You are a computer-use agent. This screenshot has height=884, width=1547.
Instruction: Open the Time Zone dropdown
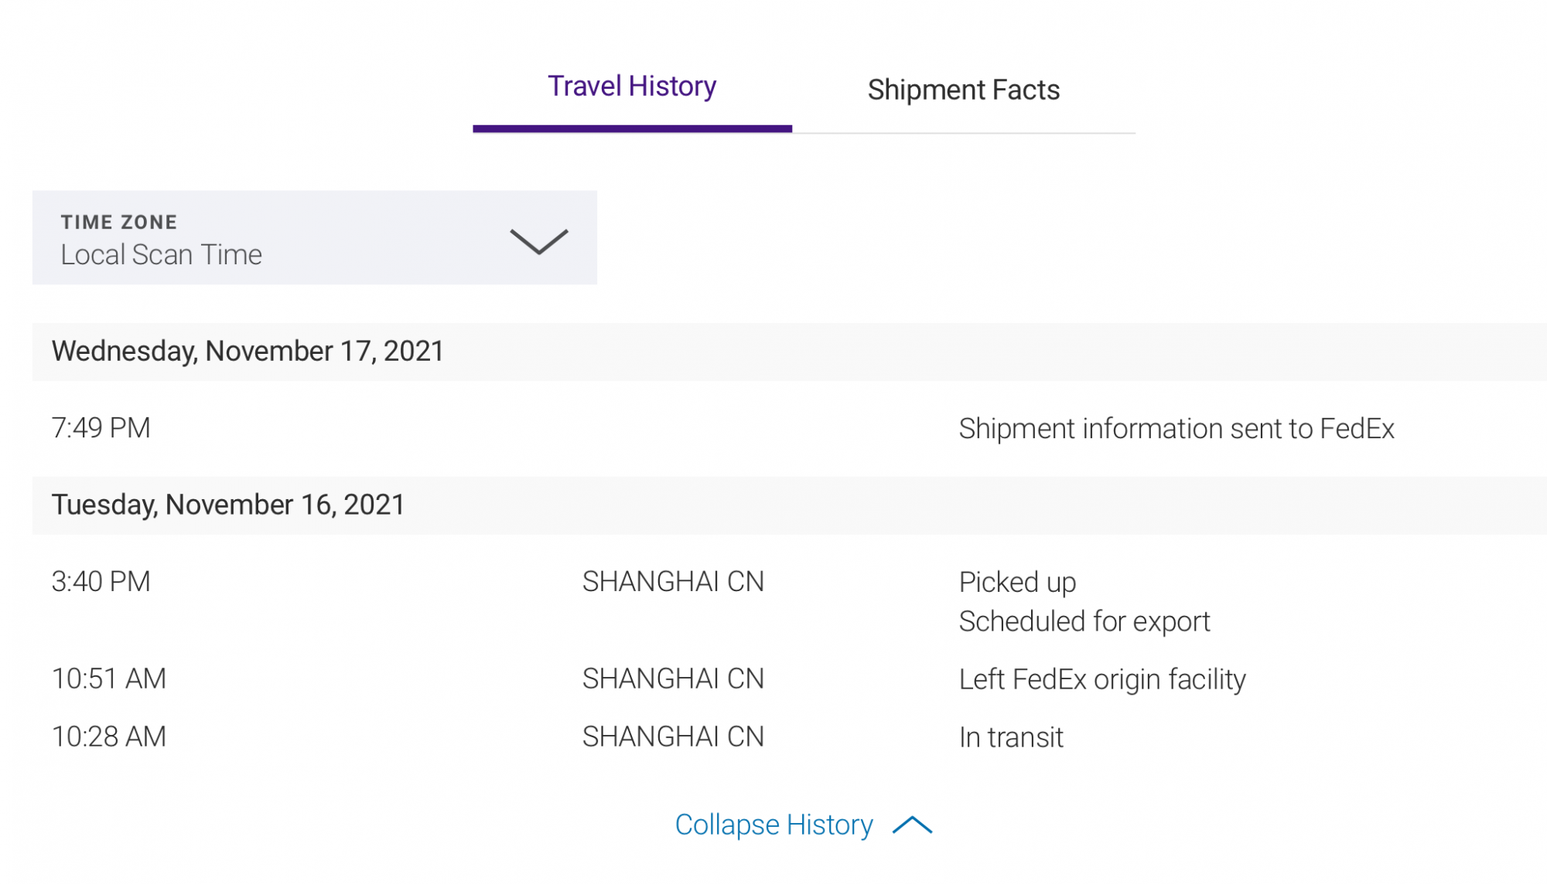314,238
